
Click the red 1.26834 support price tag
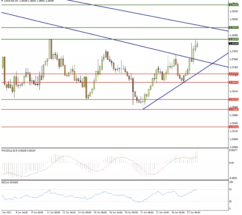pos(234,82)
